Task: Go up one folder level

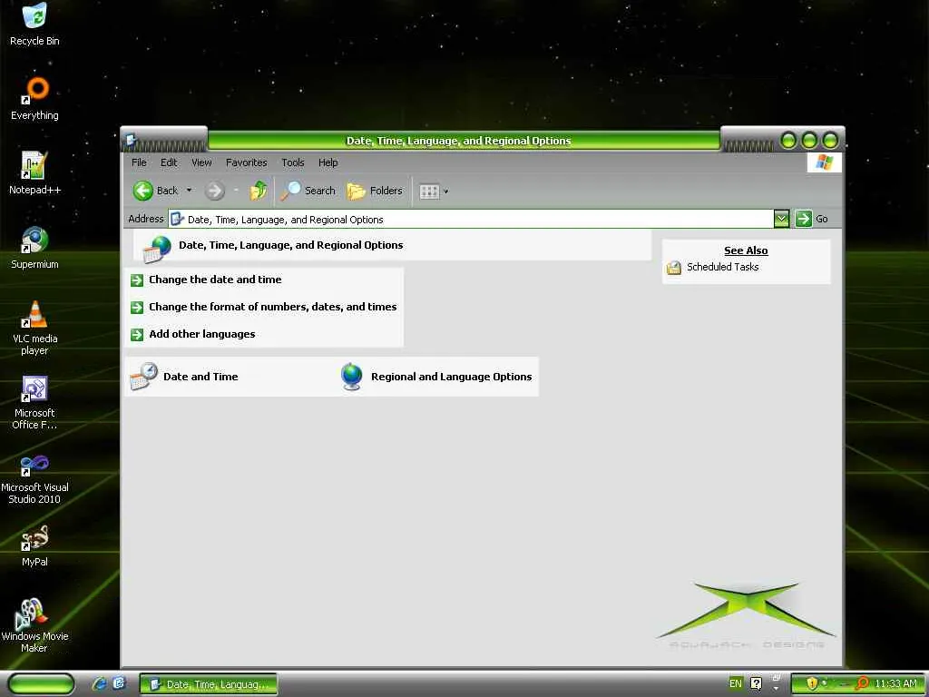Action: 259,191
